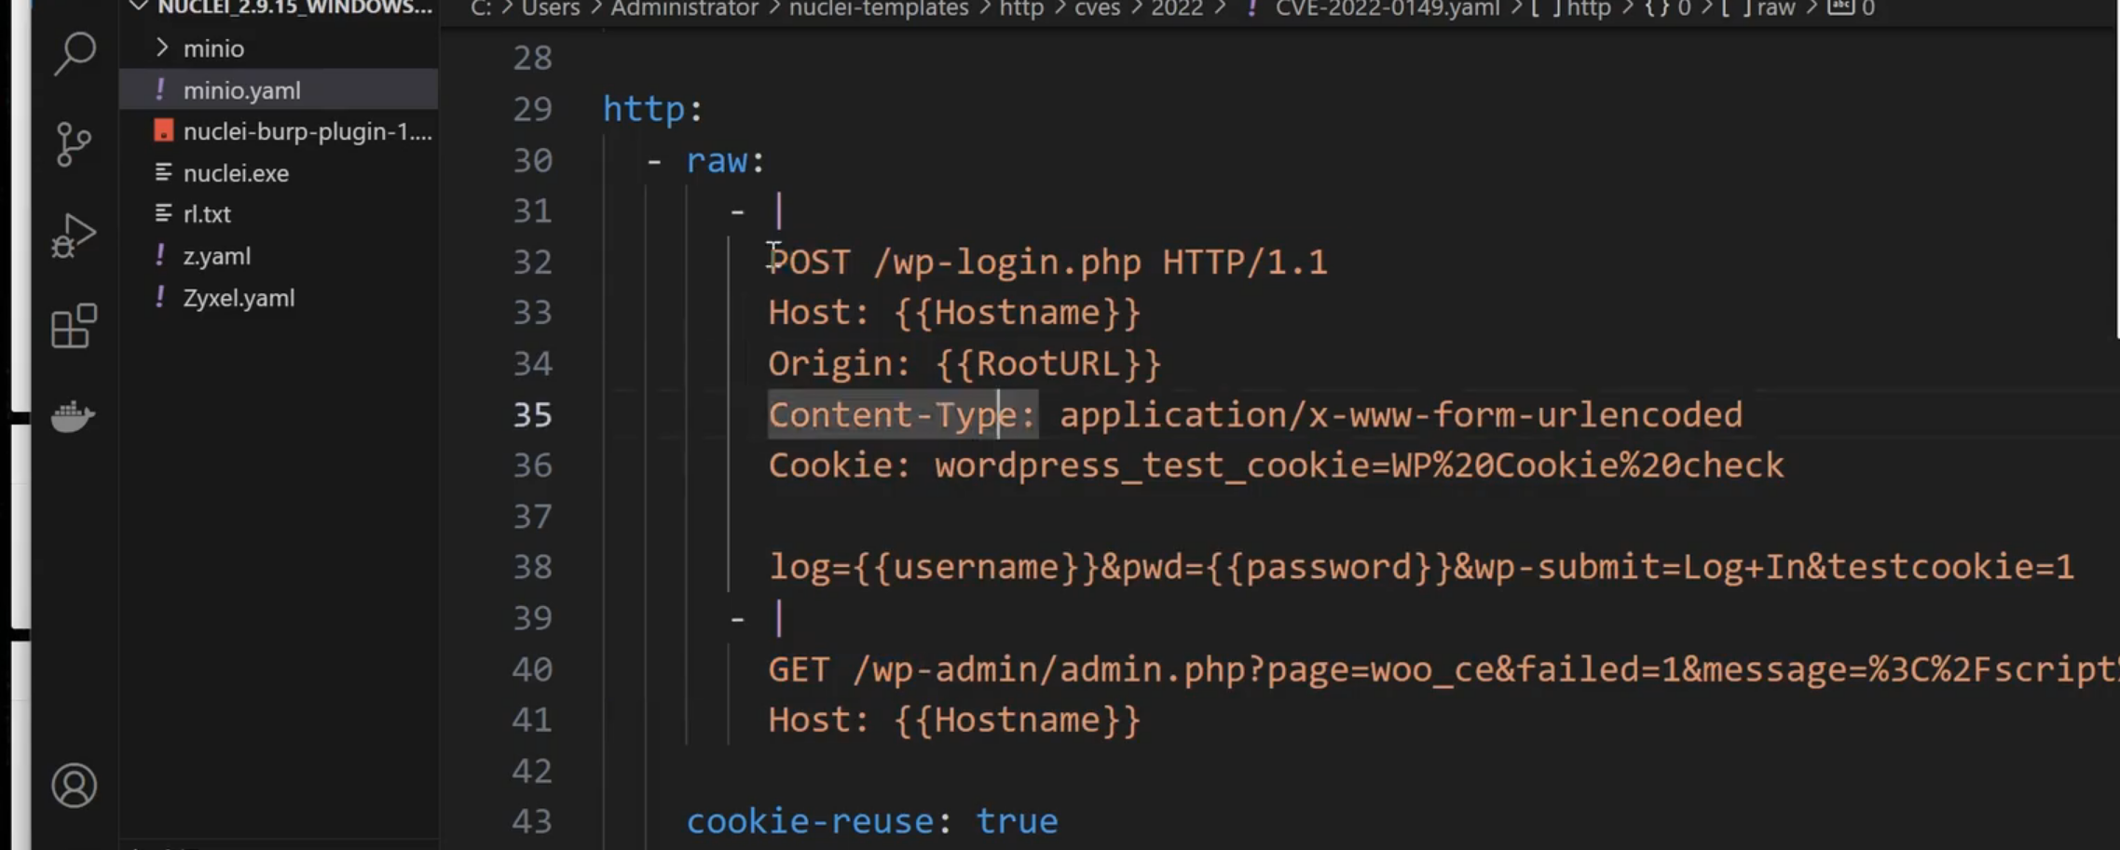Open rl.txt file in explorer
This screenshot has height=850, width=2120.
coord(207,214)
